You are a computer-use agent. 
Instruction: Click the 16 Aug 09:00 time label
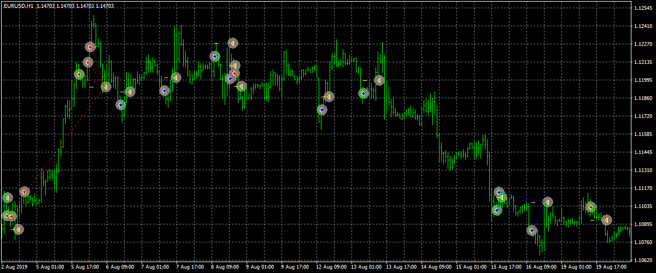click(541, 268)
